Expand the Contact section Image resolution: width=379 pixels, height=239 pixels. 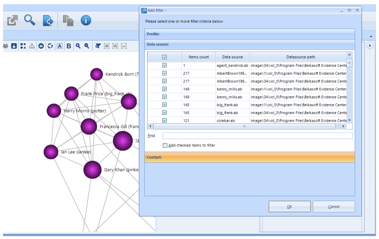250,157
